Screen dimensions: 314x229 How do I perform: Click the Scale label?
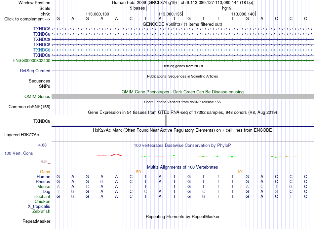tap(45, 8)
